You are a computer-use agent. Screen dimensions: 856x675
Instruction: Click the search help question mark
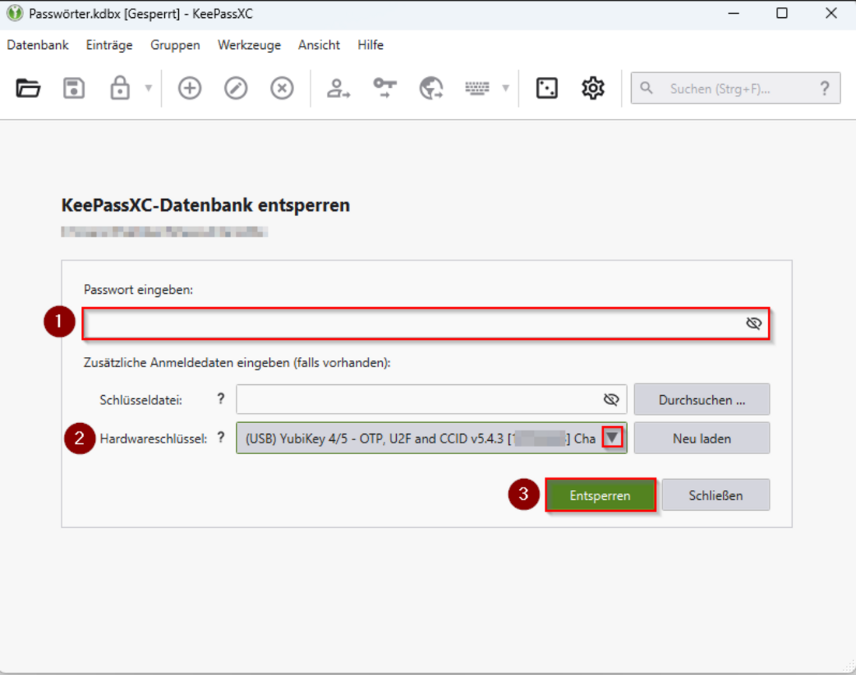point(825,89)
